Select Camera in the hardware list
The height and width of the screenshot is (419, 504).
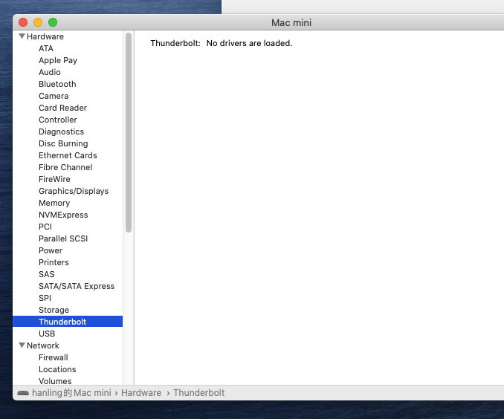(54, 96)
